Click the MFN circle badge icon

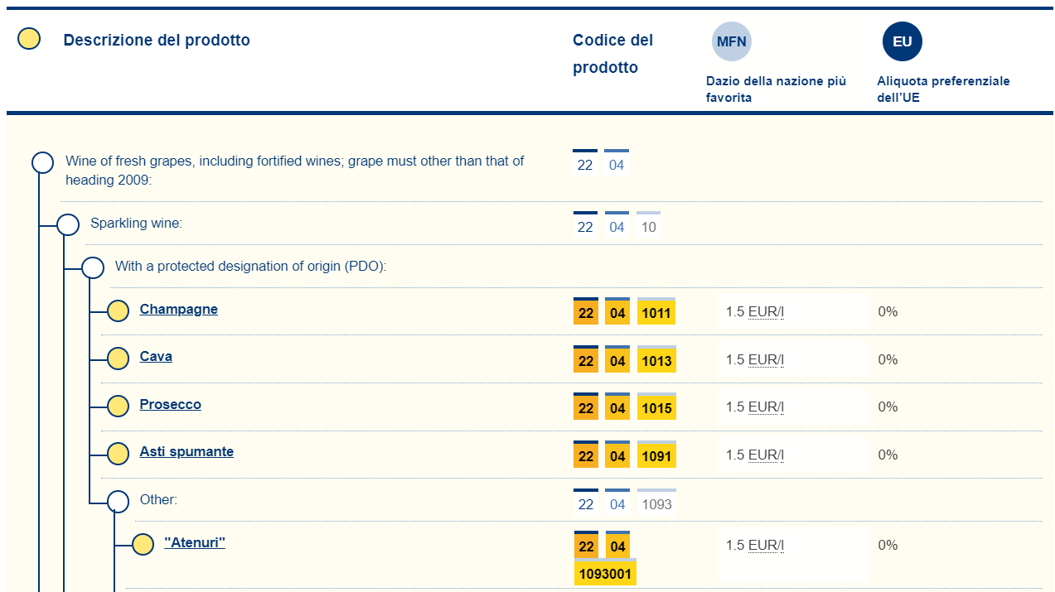731,41
